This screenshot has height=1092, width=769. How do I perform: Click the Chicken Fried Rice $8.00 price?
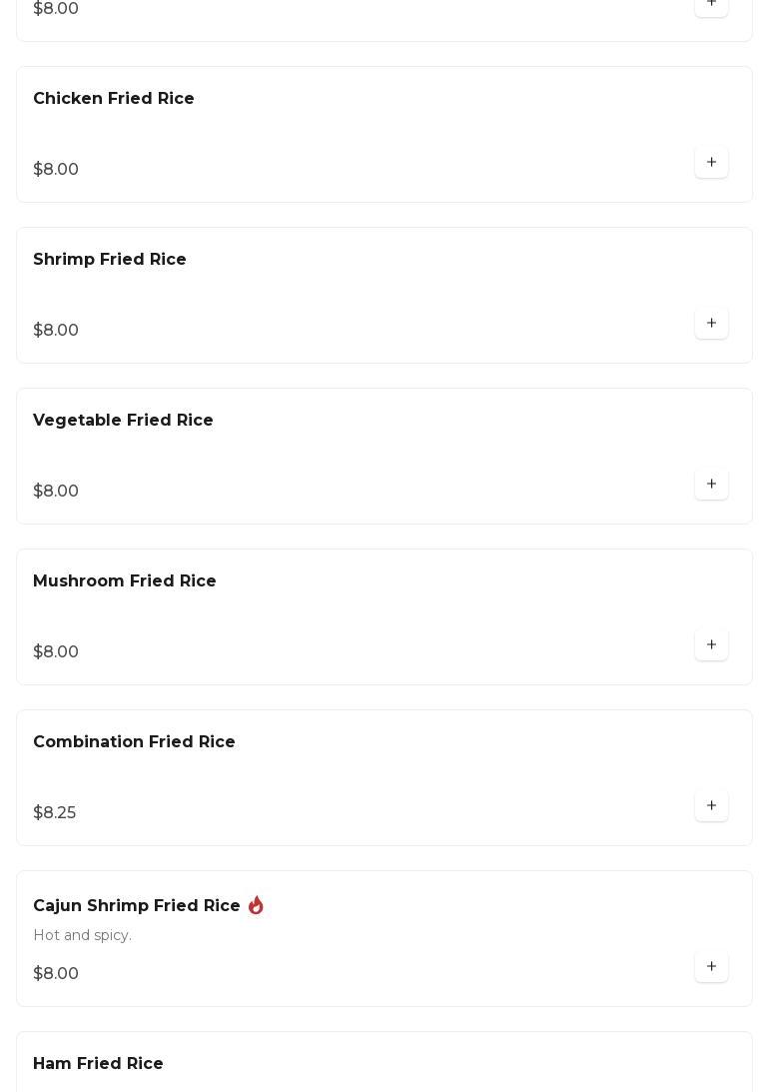tap(56, 170)
